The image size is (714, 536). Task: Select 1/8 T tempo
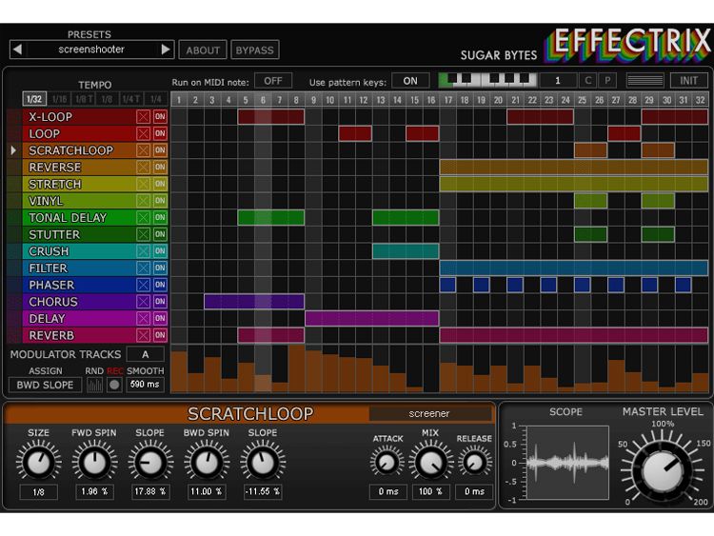(84, 99)
